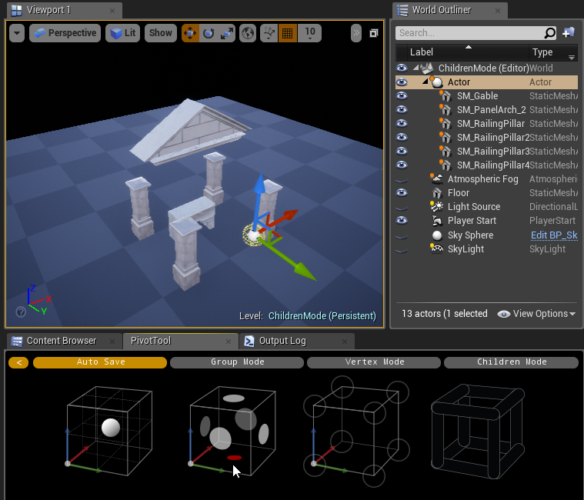Toggle Auto Save in PivotTool
The image size is (584, 500).
100,362
